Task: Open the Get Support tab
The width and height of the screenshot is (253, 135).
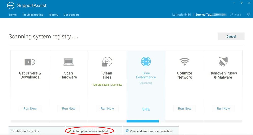Action: click(71, 15)
